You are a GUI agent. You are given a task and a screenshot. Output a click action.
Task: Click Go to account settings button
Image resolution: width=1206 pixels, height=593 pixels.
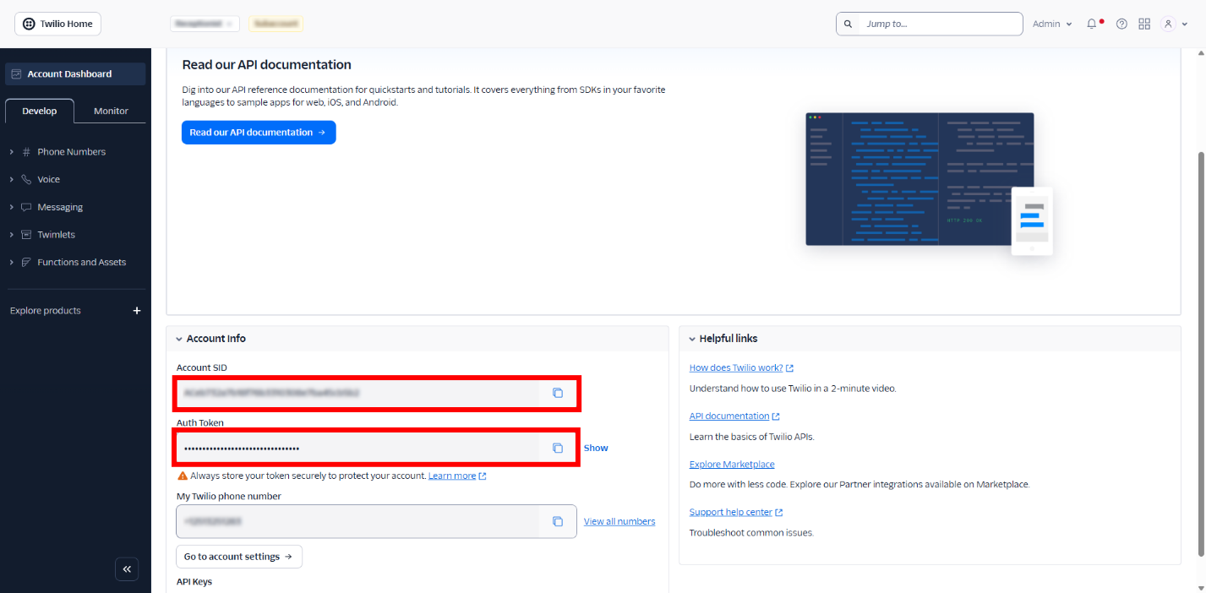point(239,557)
